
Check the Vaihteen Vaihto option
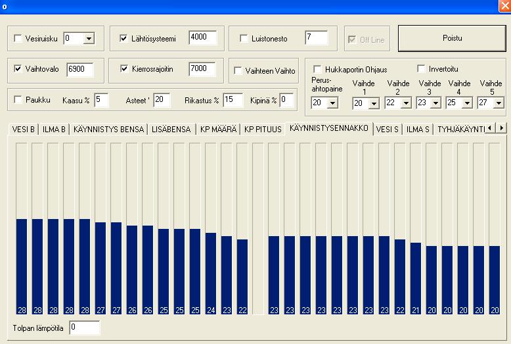pos(238,70)
